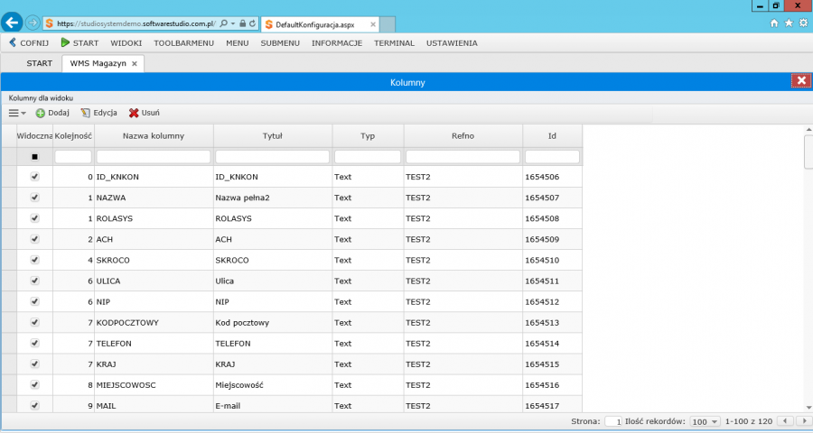Toggle Widoczna checkbox for ULICA row
This screenshot has height=433, width=813.
tap(34, 281)
